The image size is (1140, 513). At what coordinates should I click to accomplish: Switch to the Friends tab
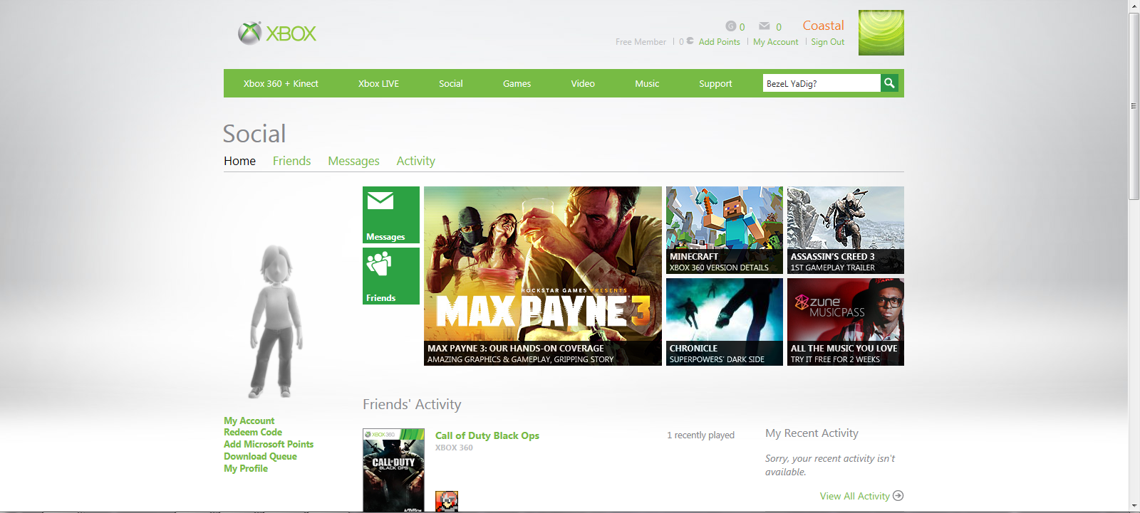point(291,161)
